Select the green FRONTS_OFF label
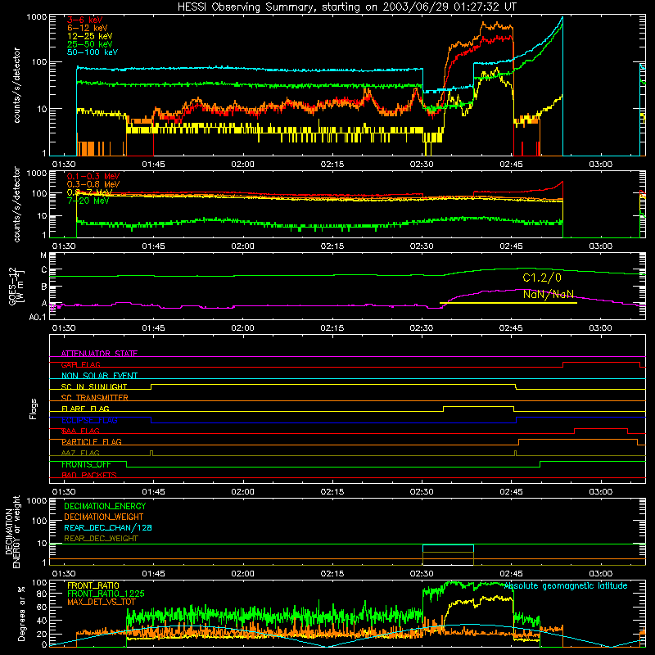Image resolution: width=655 pixels, height=655 pixels. pos(87,464)
